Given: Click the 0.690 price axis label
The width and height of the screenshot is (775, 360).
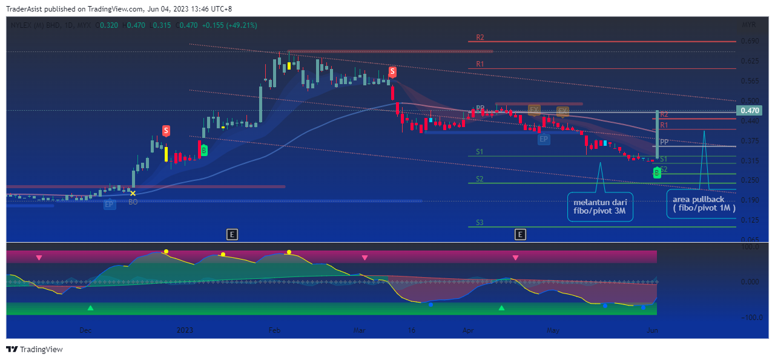Looking at the screenshot, I should 750,42.
